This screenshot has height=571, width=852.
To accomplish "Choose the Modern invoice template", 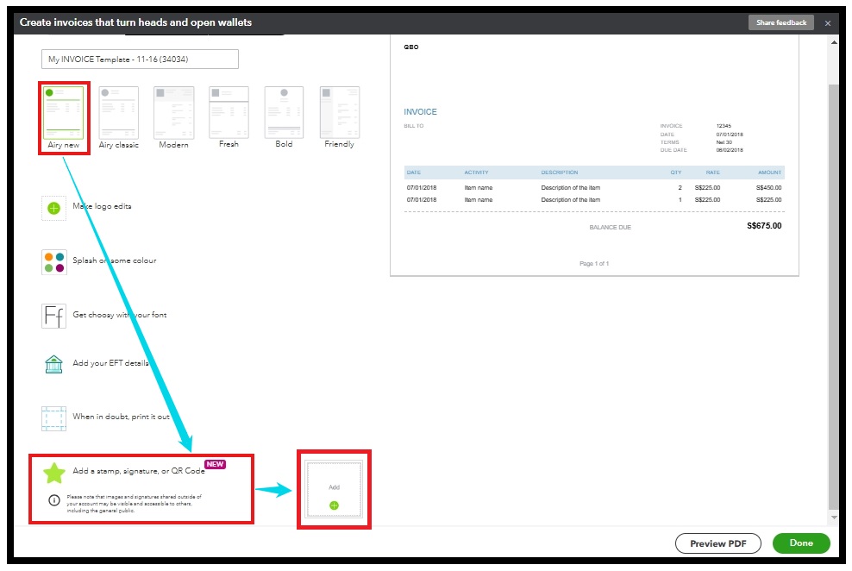I will tap(173, 108).
